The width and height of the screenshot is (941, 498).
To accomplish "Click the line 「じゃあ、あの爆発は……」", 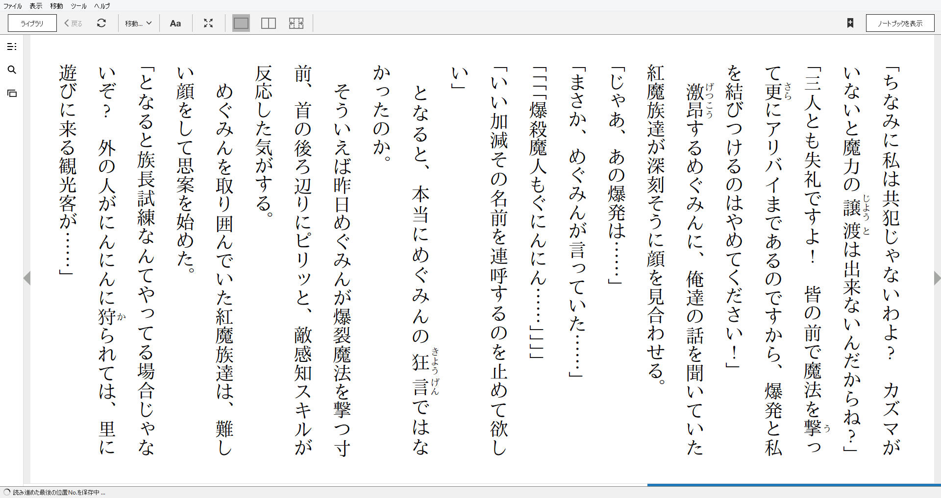I will coord(617,175).
